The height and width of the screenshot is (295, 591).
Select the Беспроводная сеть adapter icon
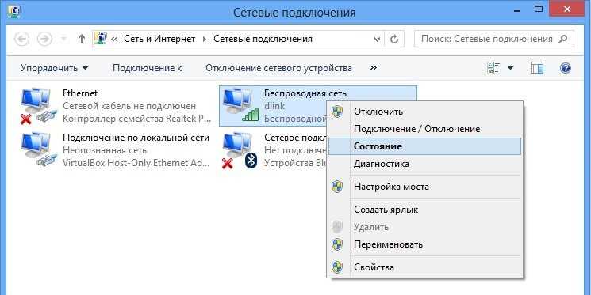click(241, 105)
